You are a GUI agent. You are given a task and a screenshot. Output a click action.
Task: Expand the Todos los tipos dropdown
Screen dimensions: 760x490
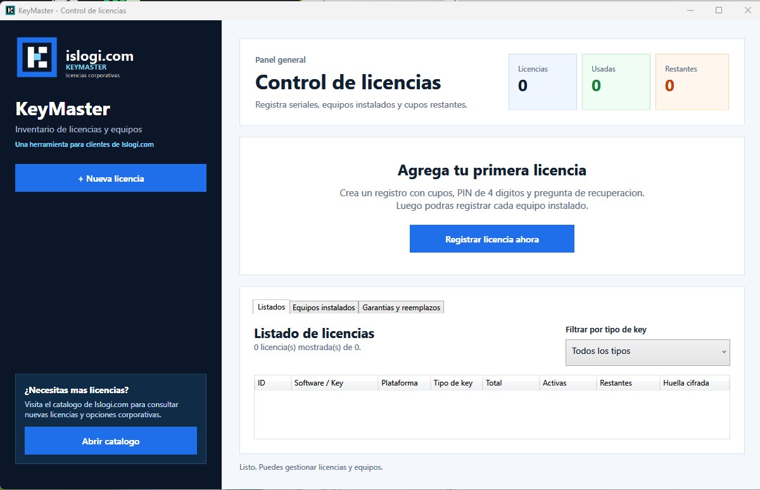(x=647, y=353)
